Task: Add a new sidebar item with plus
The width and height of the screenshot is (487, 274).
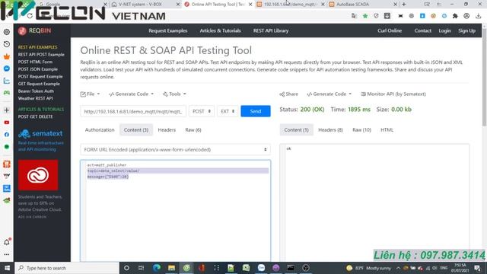Action: [x=7, y=110]
